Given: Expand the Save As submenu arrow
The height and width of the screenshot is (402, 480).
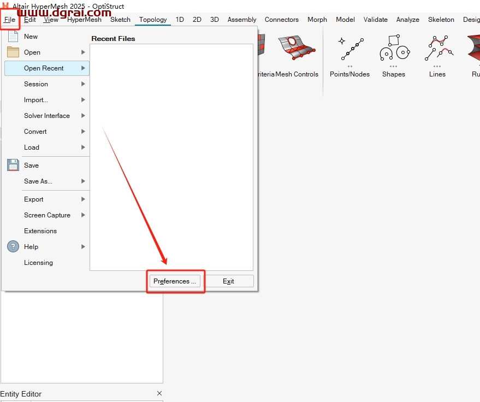Looking at the screenshot, I should (x=83, y=181).
